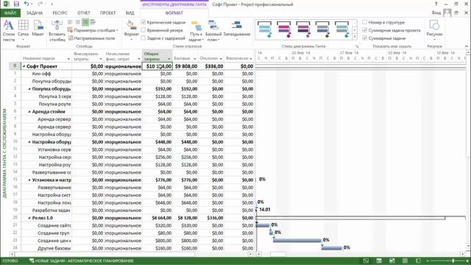Switch to ЗАДАЧА ribbon tab
The height and width of the screenshot is (265, 471).
pyautogui.click(x=35, y=13)
